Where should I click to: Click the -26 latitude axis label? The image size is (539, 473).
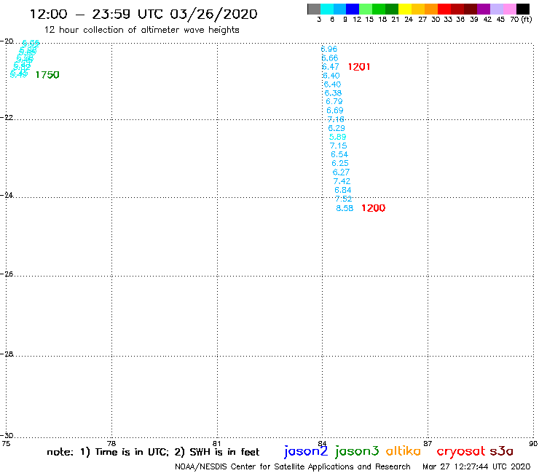[x=6, y=274]
